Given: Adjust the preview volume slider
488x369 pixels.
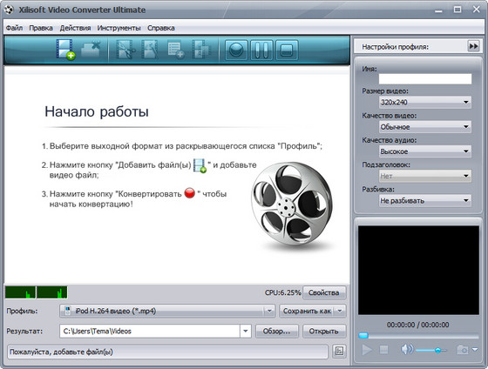Looking at the screenshot, I should (x=431, y=351).
